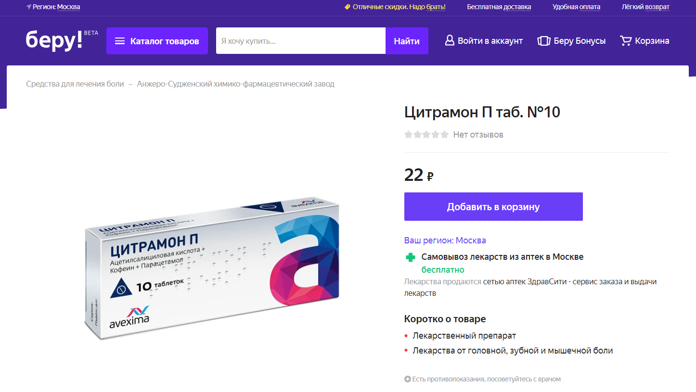Screen dimensions: 696x392
Task: Add product via Добавить в корзину
Action: click(x=493, y=207)
